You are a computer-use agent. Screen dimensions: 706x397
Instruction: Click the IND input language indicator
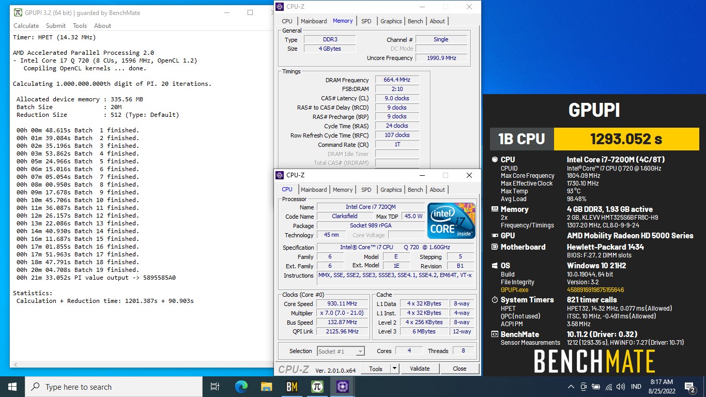click(636, 387)
